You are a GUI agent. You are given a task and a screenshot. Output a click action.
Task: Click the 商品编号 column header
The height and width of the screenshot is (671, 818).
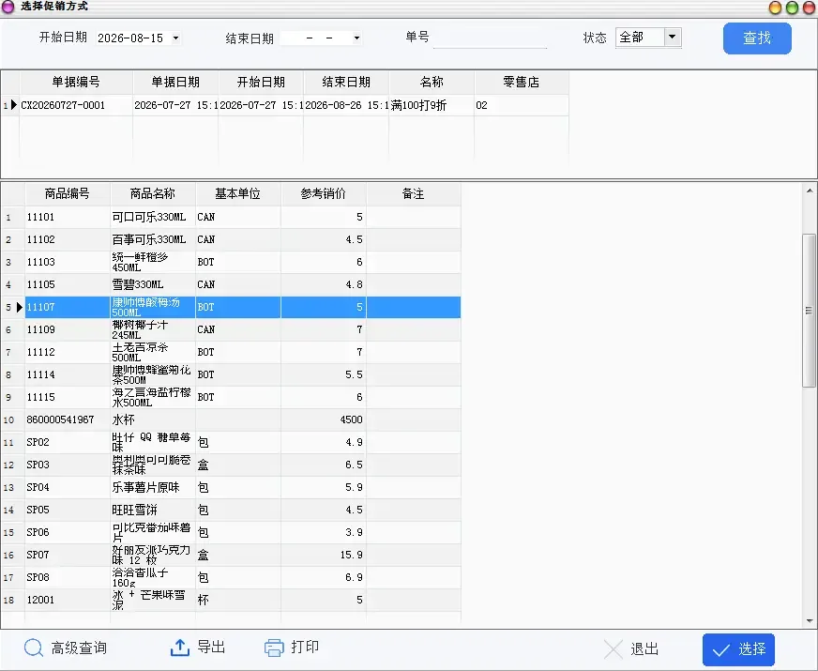pos(68,194)
